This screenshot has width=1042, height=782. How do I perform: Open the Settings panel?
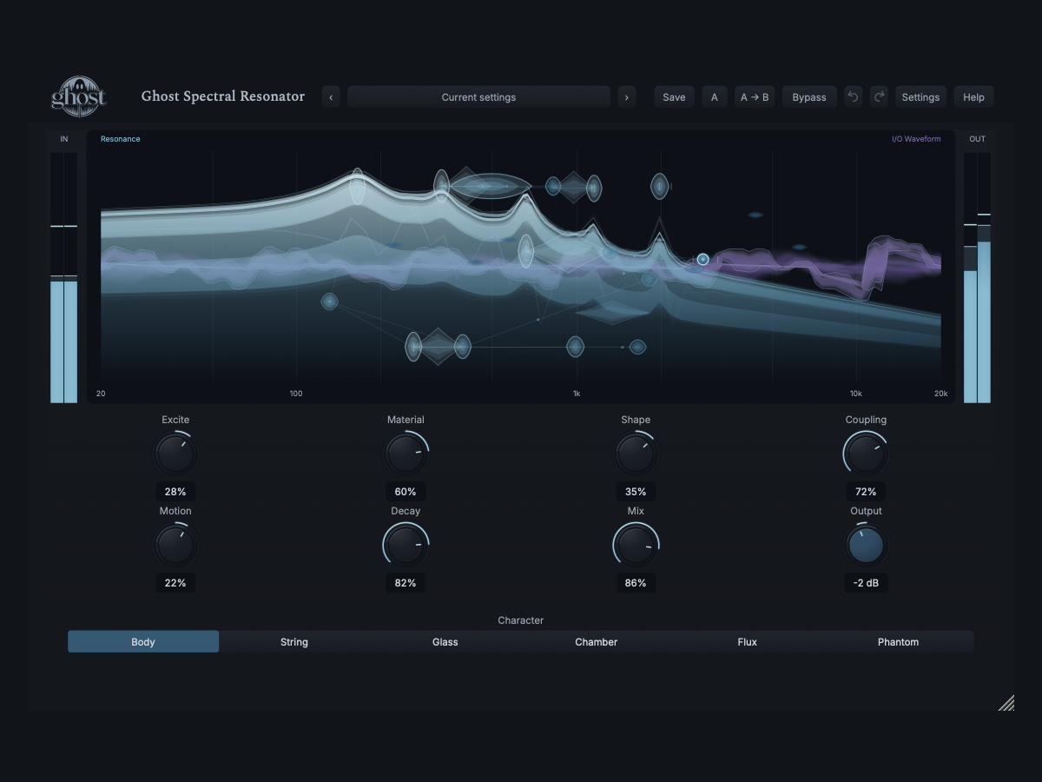(920, 97)
